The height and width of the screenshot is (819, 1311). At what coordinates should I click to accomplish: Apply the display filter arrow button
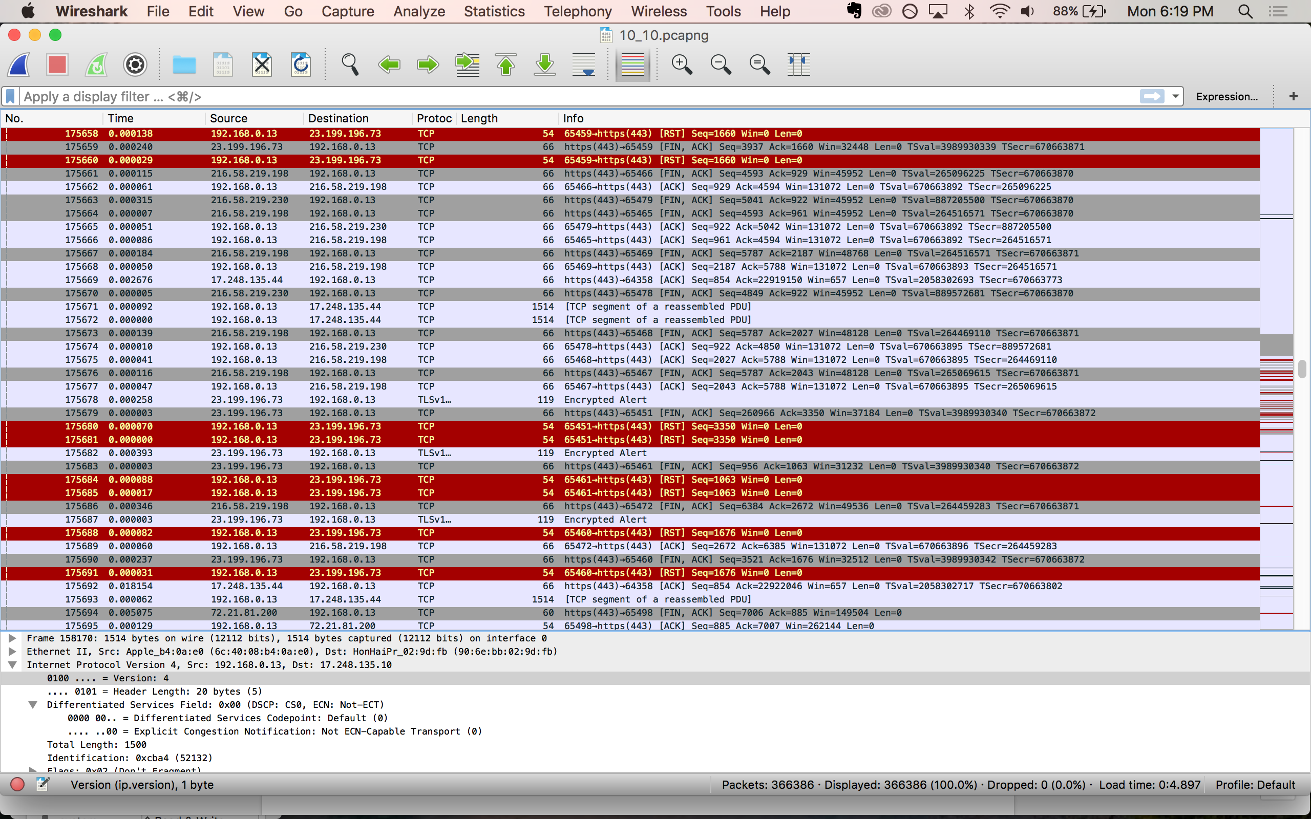point(1152,96)
